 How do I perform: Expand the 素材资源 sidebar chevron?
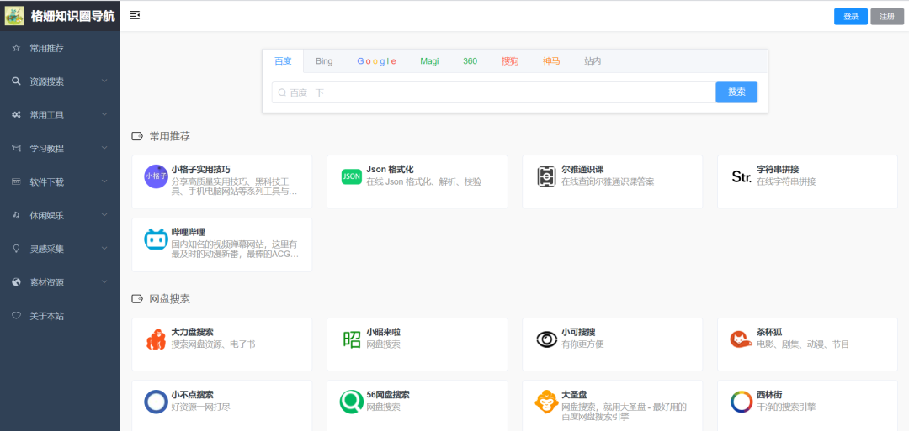tap(104, 282)
